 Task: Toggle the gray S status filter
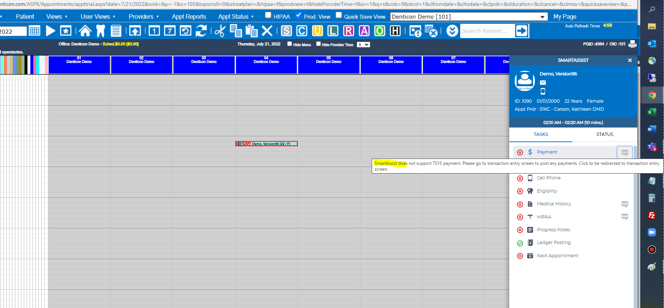coord(286,31)
